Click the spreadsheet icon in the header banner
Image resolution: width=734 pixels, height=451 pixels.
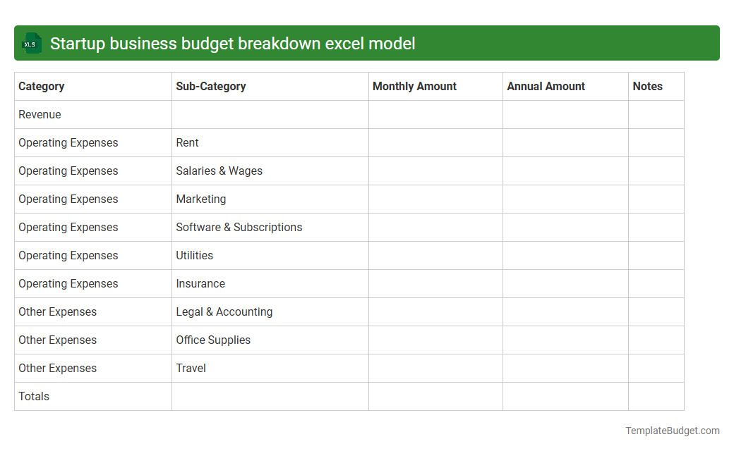click(31, 43)
